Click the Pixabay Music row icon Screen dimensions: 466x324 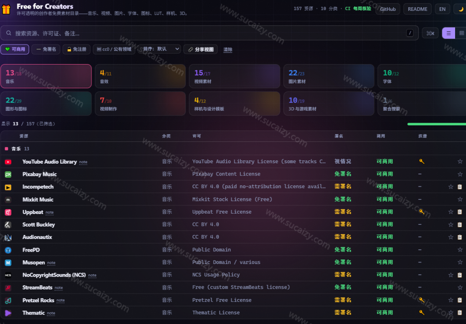[8, 174]
